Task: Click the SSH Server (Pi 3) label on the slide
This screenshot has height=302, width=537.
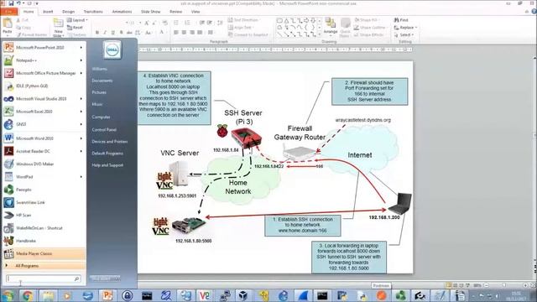Action: [243, 117]
